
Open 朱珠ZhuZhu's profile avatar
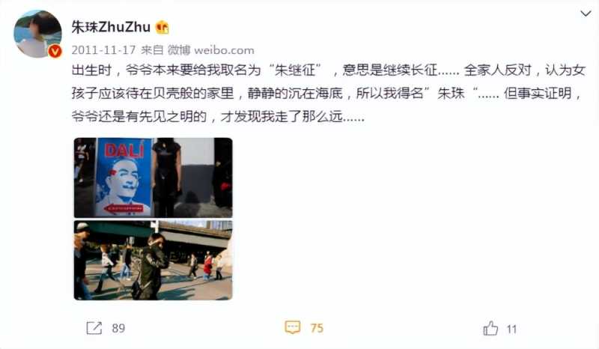coord(37,34)
